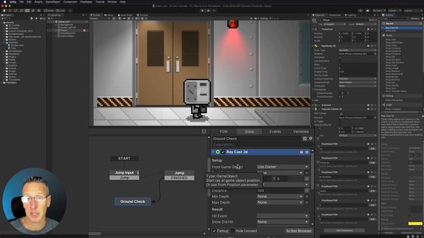The width and height of the screenshot is (424, 238).
Task: Switch to the FSM tab
Action: pyautogui.click(x=223, y=132)
